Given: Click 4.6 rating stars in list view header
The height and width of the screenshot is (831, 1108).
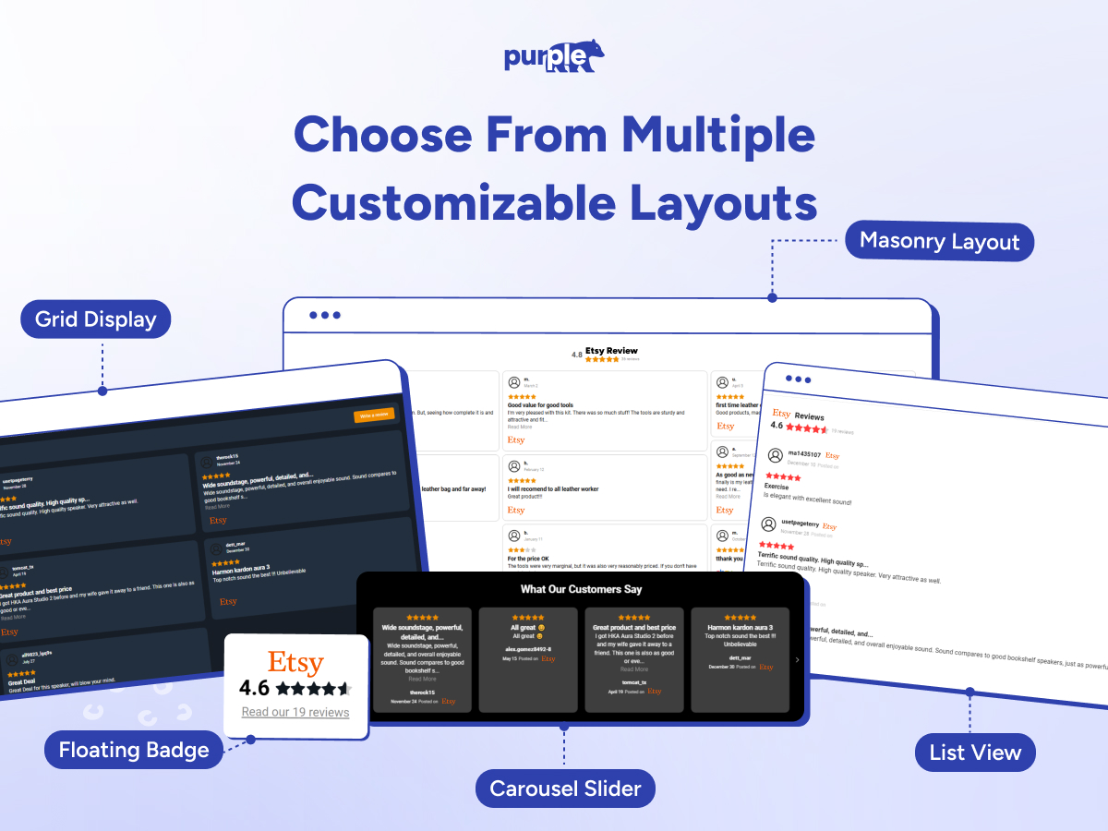Looking at the screenshot, I should pos(807,428).
